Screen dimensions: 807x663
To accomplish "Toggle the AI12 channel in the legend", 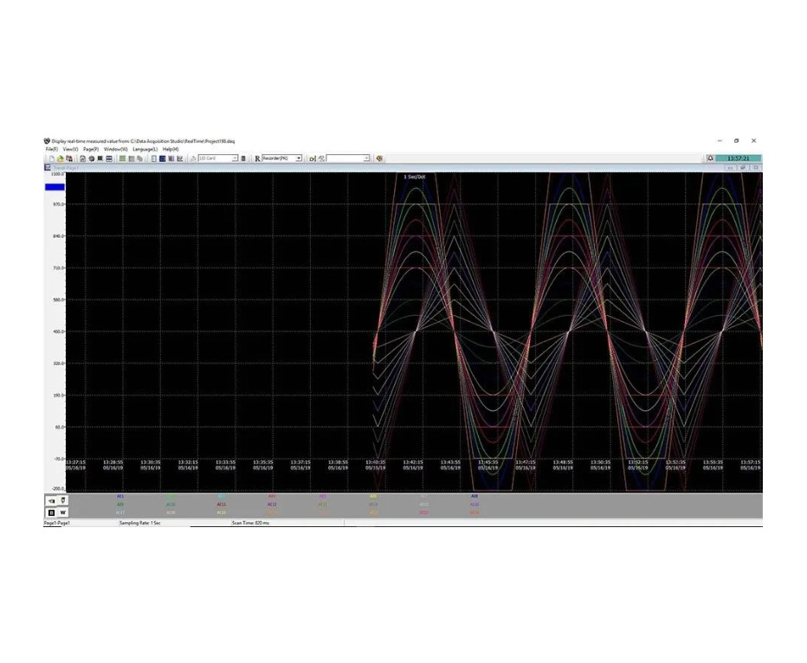I will (272, 505).
